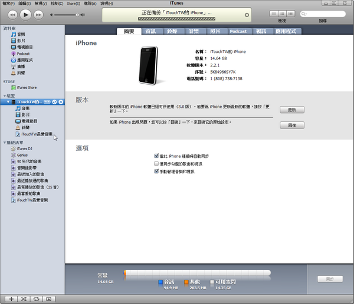Viewport: 354px width, 304px height.
Task: Switch to the 應用程式 tab
Action: pyautogui.click(x=286, y=31)
